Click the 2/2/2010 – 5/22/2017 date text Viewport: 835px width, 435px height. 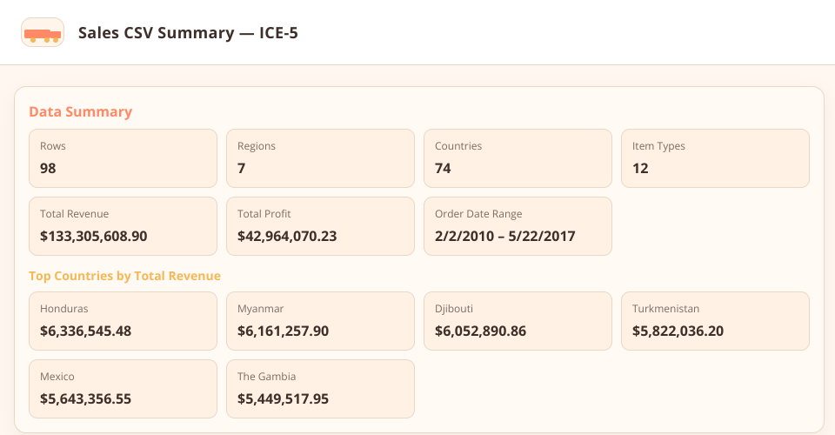pos(505,236)
